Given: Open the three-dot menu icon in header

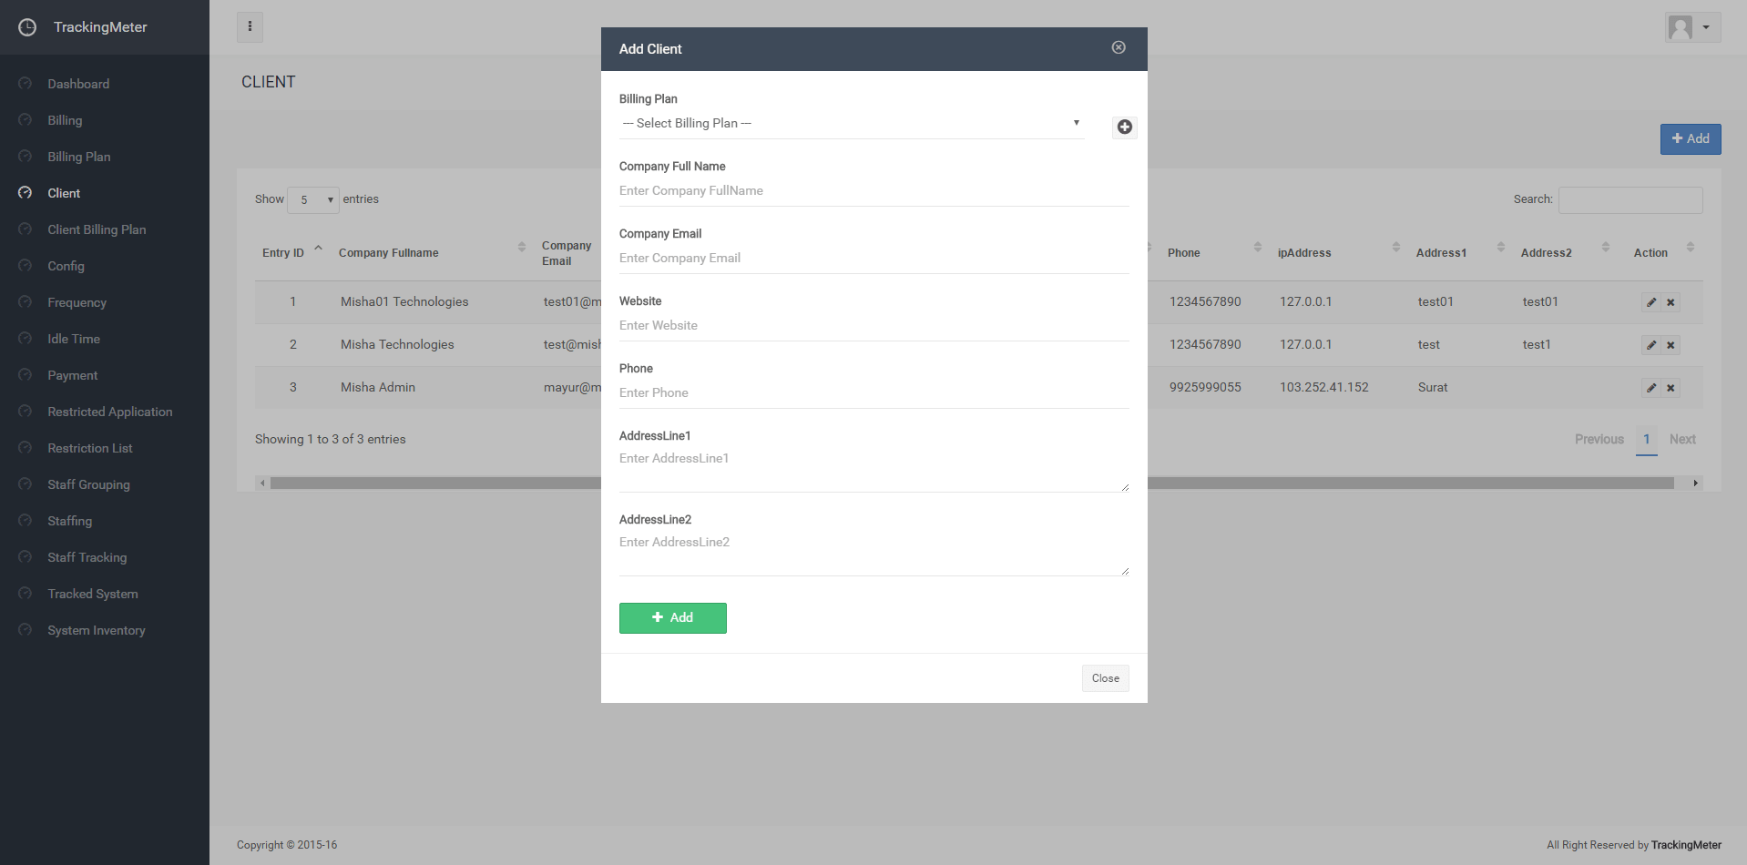Looking at the screenshot, I should tap(250, 27).
